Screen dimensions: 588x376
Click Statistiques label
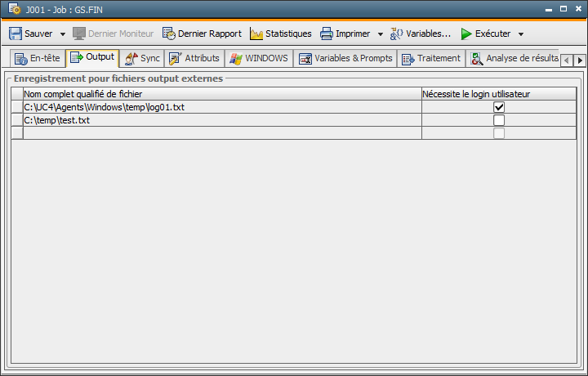coord(288,34)
